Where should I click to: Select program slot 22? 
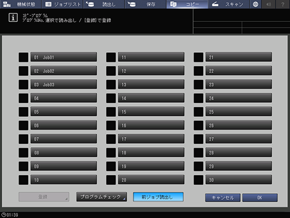click(239, 71)
